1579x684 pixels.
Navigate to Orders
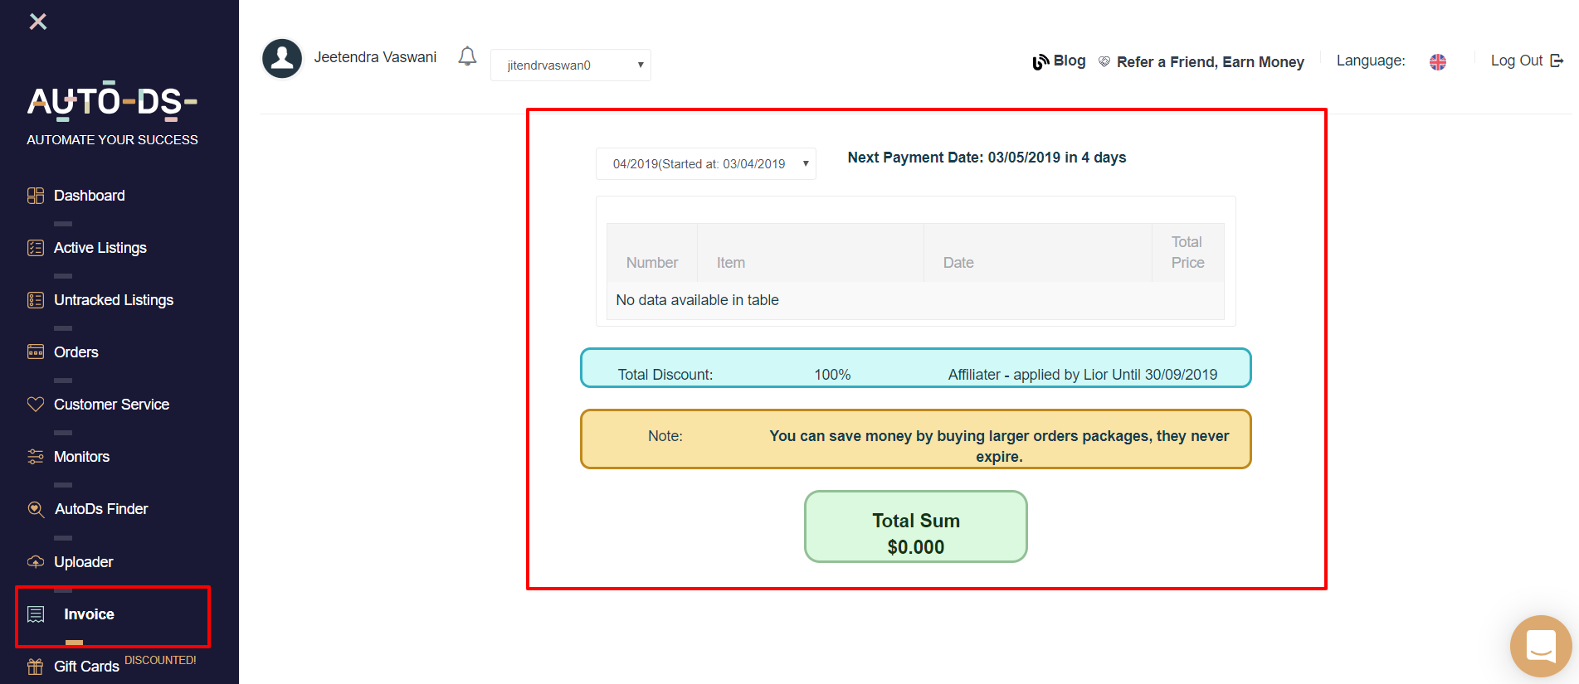(76, 352)
